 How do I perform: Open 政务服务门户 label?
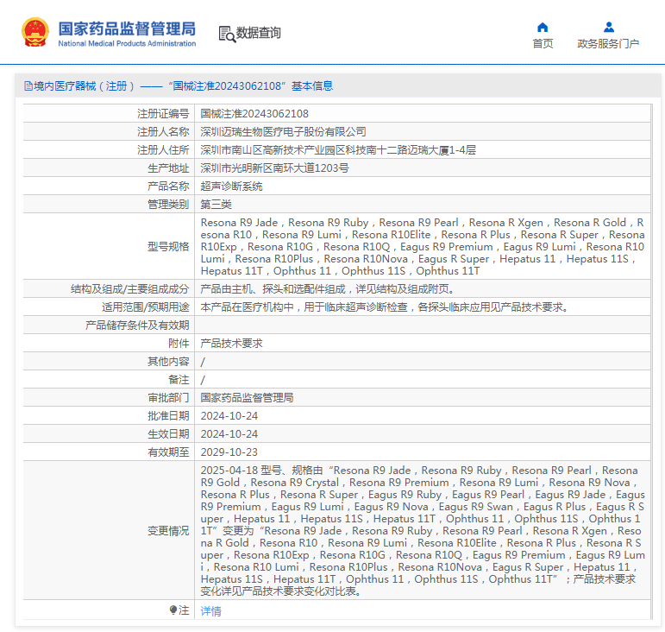coord(608,44)
